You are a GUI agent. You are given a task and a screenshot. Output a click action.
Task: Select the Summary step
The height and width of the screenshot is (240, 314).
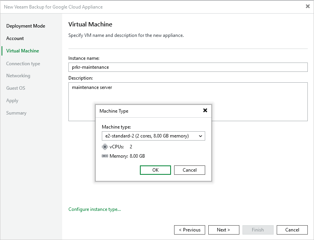16,113
